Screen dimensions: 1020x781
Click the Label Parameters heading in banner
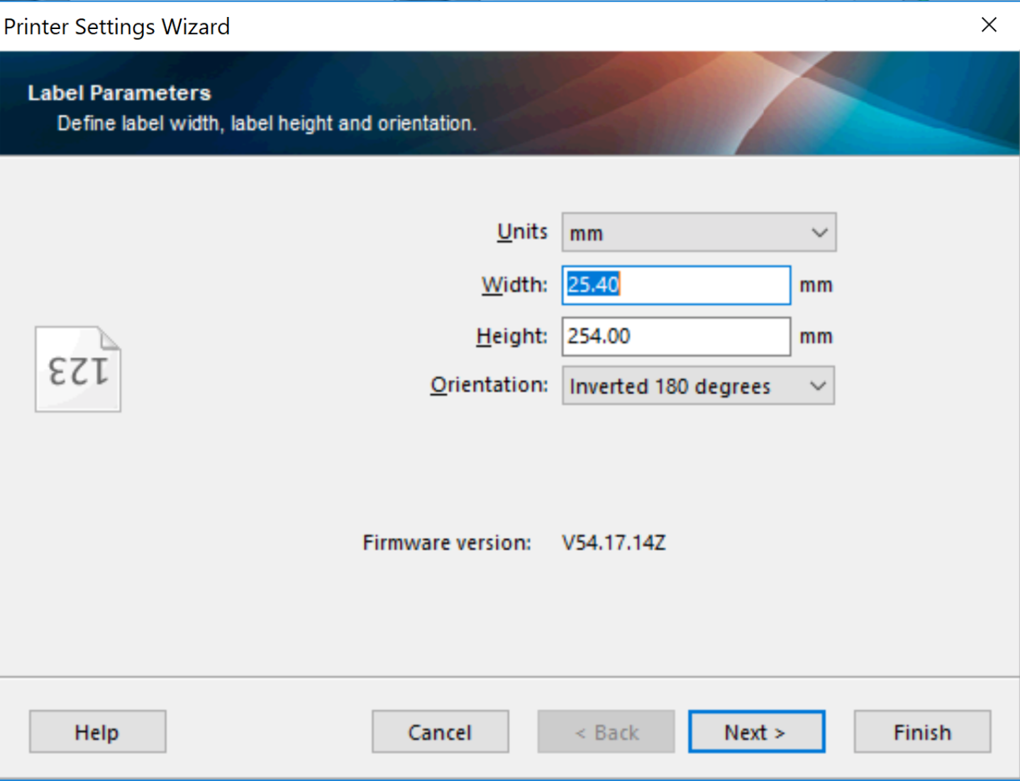(x=119, y=93)
